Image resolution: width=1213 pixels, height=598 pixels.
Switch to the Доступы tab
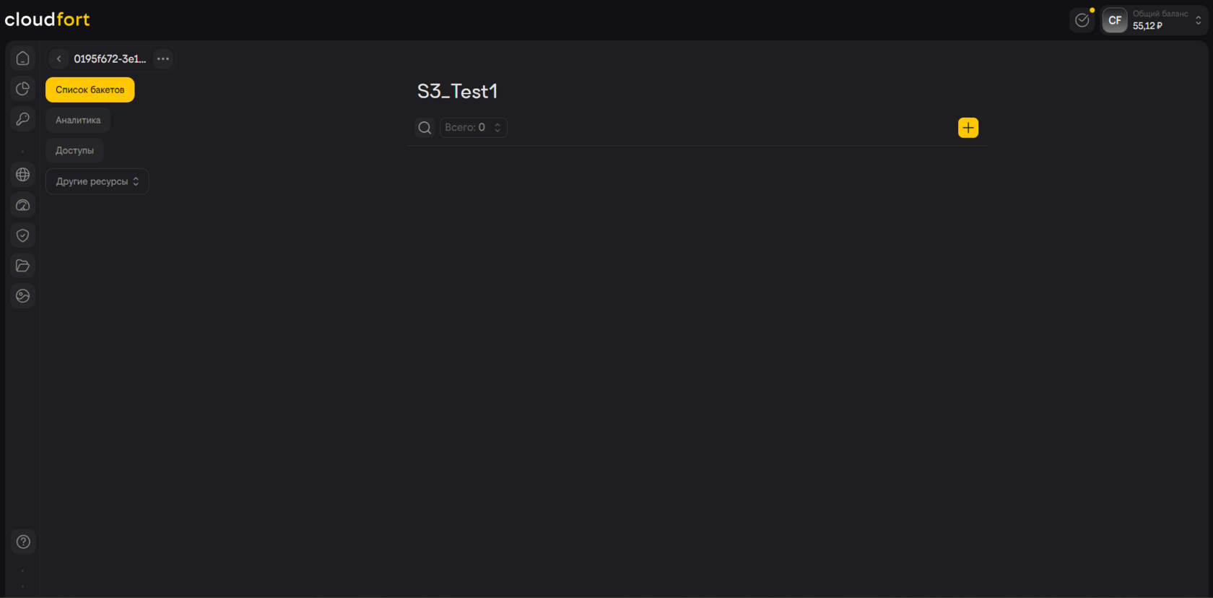74,150
